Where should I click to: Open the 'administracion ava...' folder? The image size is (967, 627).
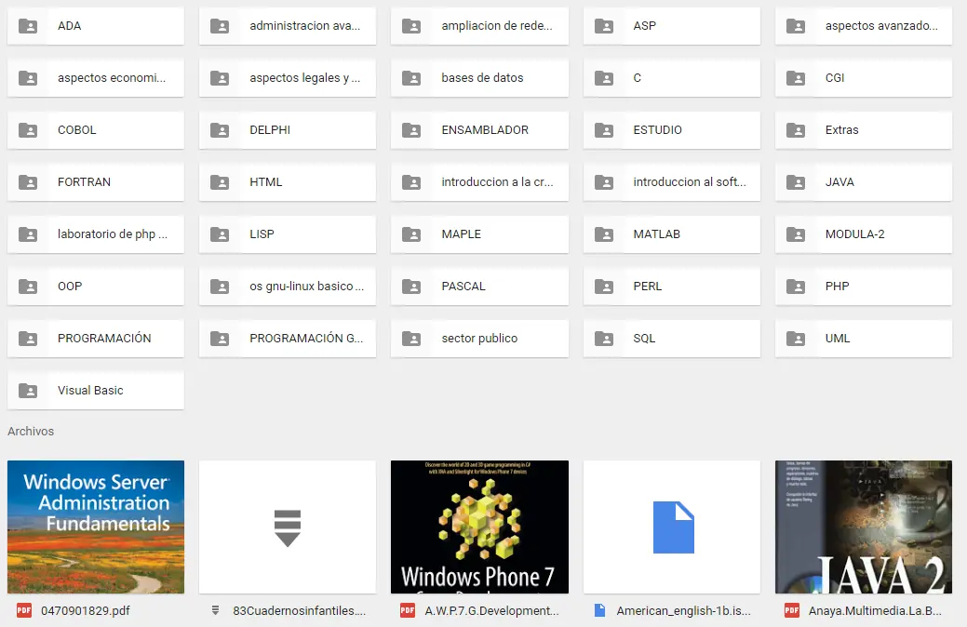[x=288, y=26]
